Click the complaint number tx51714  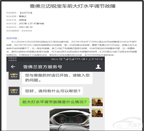pyautogui.click(x=26, y=13)
